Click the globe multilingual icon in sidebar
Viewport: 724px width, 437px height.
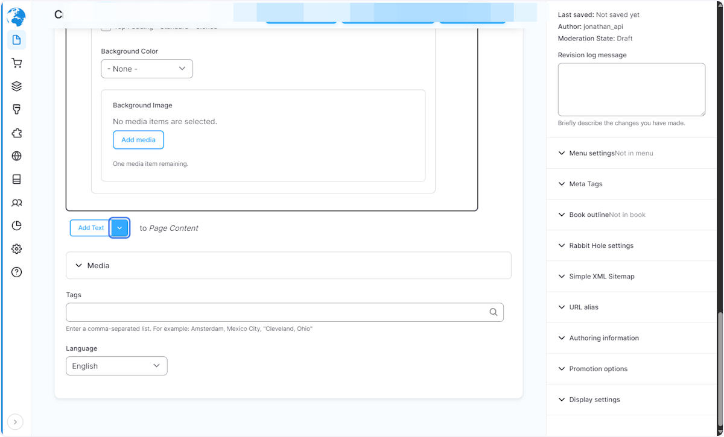pos(16,156)
